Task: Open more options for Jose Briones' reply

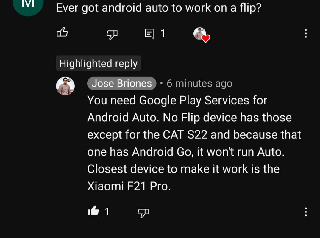Action: pyautogui.click(x=305, y=212)
